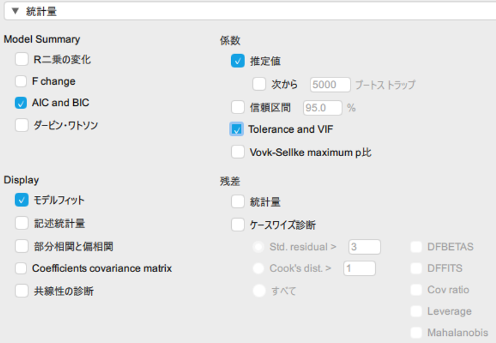Enable 共線性の診断 checkbox
This screenshot has width=496, height=343.
coord(22,291)
